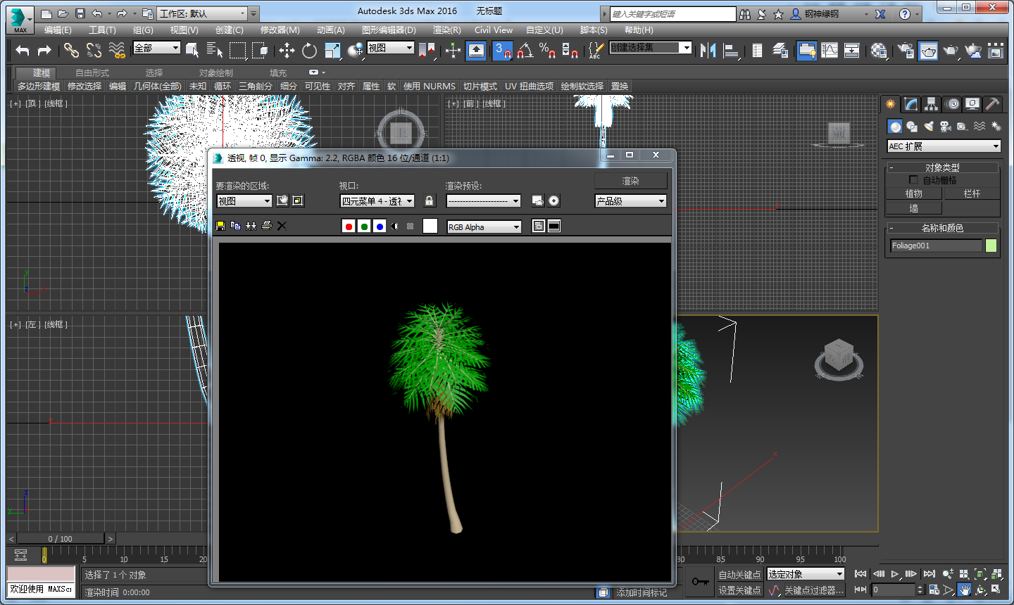This screenshot has height=605, width=1014.
Task: Click the 多边形建模 ribbon button
Action: tap(39, 86)
